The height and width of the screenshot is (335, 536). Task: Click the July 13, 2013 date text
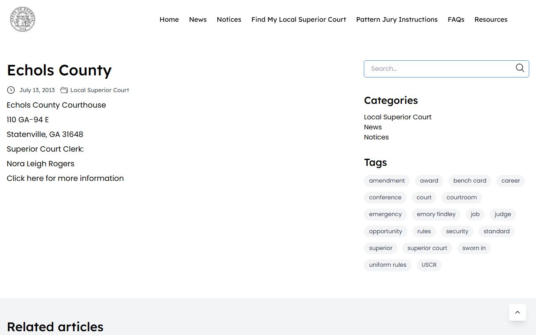click(x=37, y=90)
